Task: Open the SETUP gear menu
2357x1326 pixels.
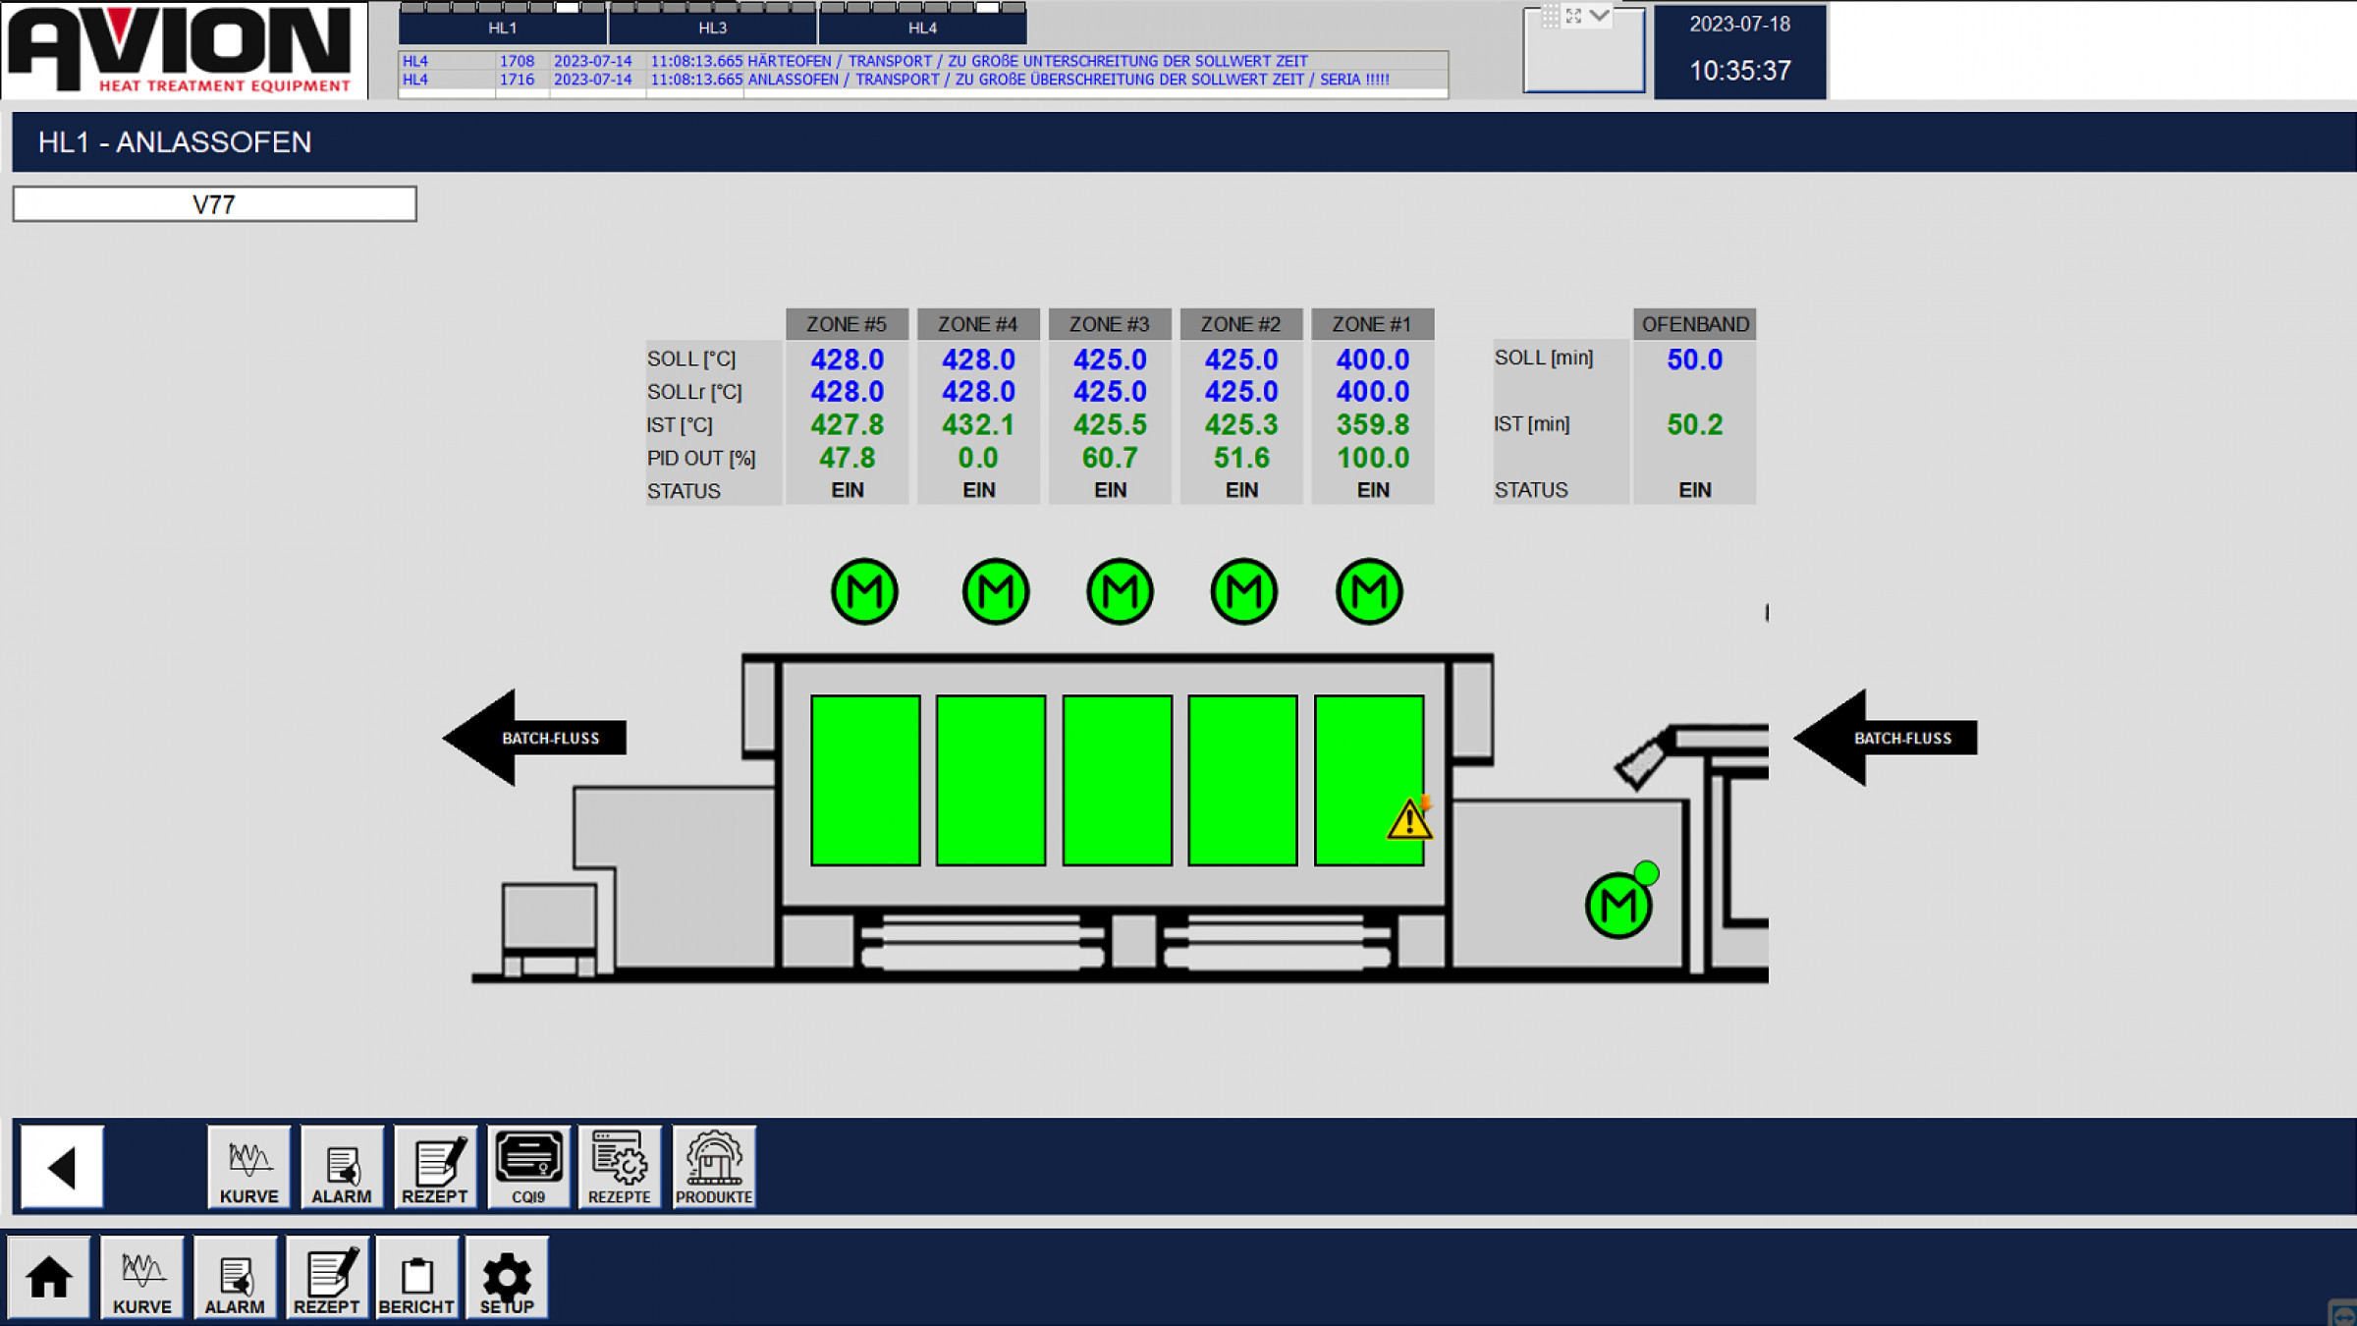Action: pos(507,1277)
